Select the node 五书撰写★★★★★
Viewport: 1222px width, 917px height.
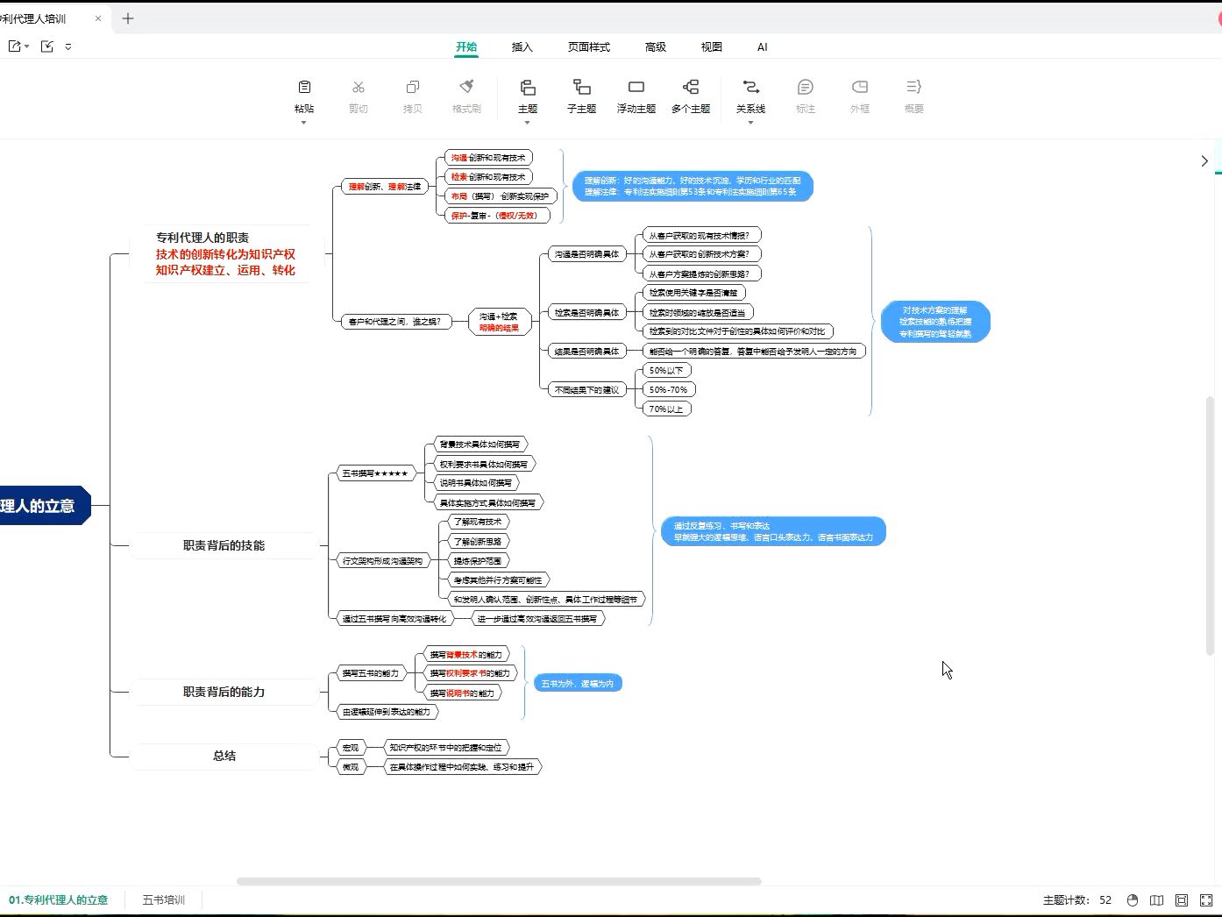(x=376, y=473)
